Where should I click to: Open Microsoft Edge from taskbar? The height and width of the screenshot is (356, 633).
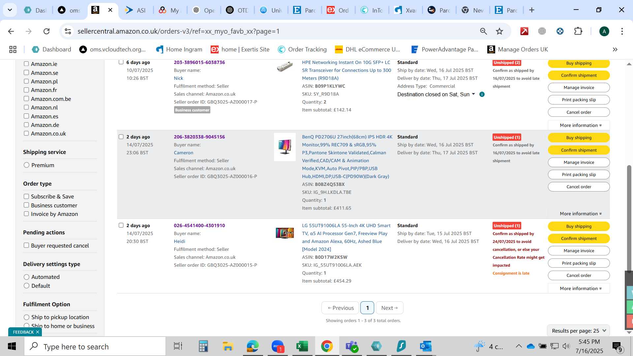click(253, 346)
